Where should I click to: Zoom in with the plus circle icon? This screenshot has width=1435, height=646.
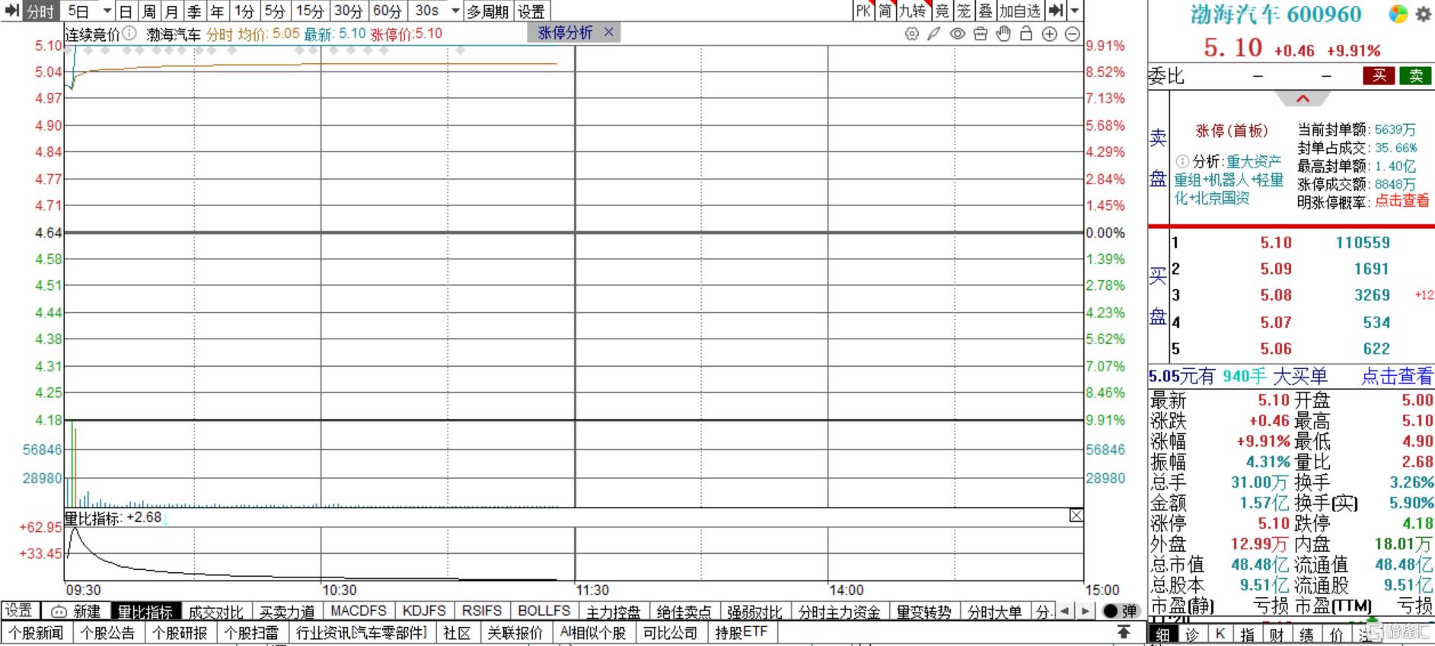tap(1049, 33)
